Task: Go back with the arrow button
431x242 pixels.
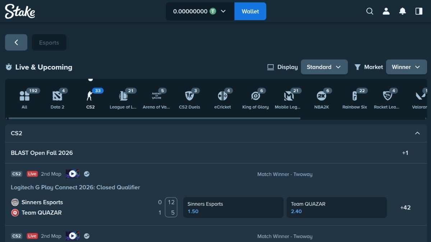Action: coord(16,42)
